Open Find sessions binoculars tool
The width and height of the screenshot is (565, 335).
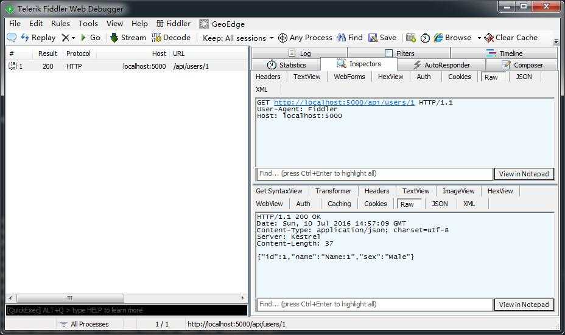point(349,38)
